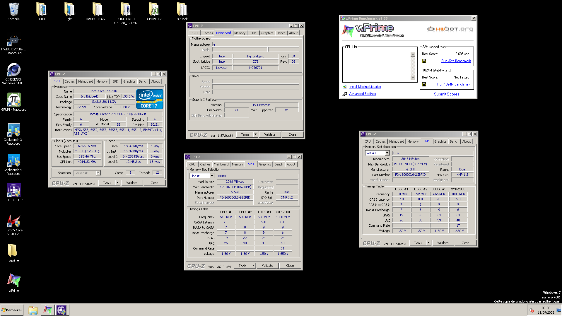
Task: Click save icon for 32M score
Action: coord(424,61)
